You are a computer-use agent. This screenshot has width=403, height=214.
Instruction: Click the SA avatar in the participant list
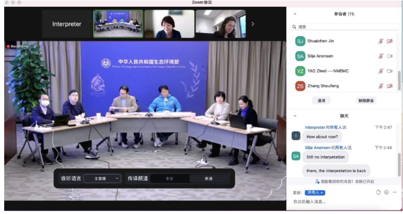pyautogui.click(x=300, y=56)
